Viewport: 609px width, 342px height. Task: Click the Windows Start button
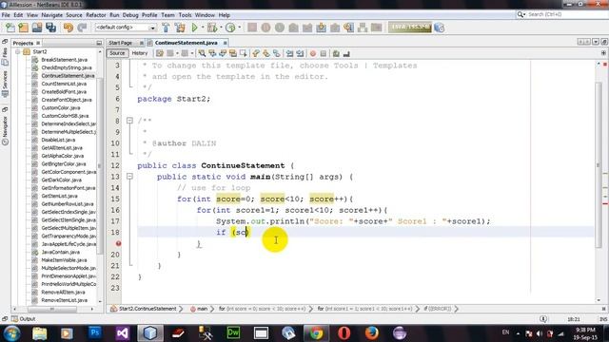tap(12, 333)
